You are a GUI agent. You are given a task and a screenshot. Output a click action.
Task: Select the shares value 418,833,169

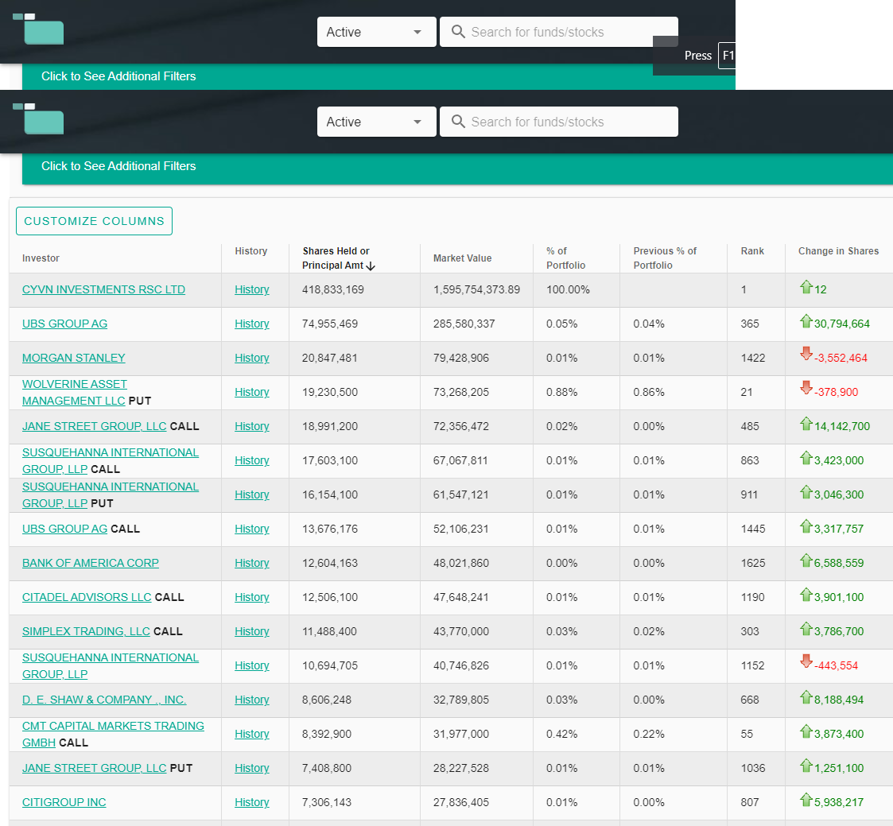click(332, 289)
